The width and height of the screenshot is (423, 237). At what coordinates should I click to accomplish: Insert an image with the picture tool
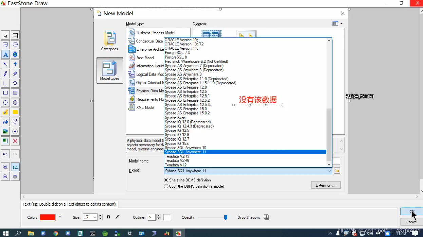[x=5, y=131]
